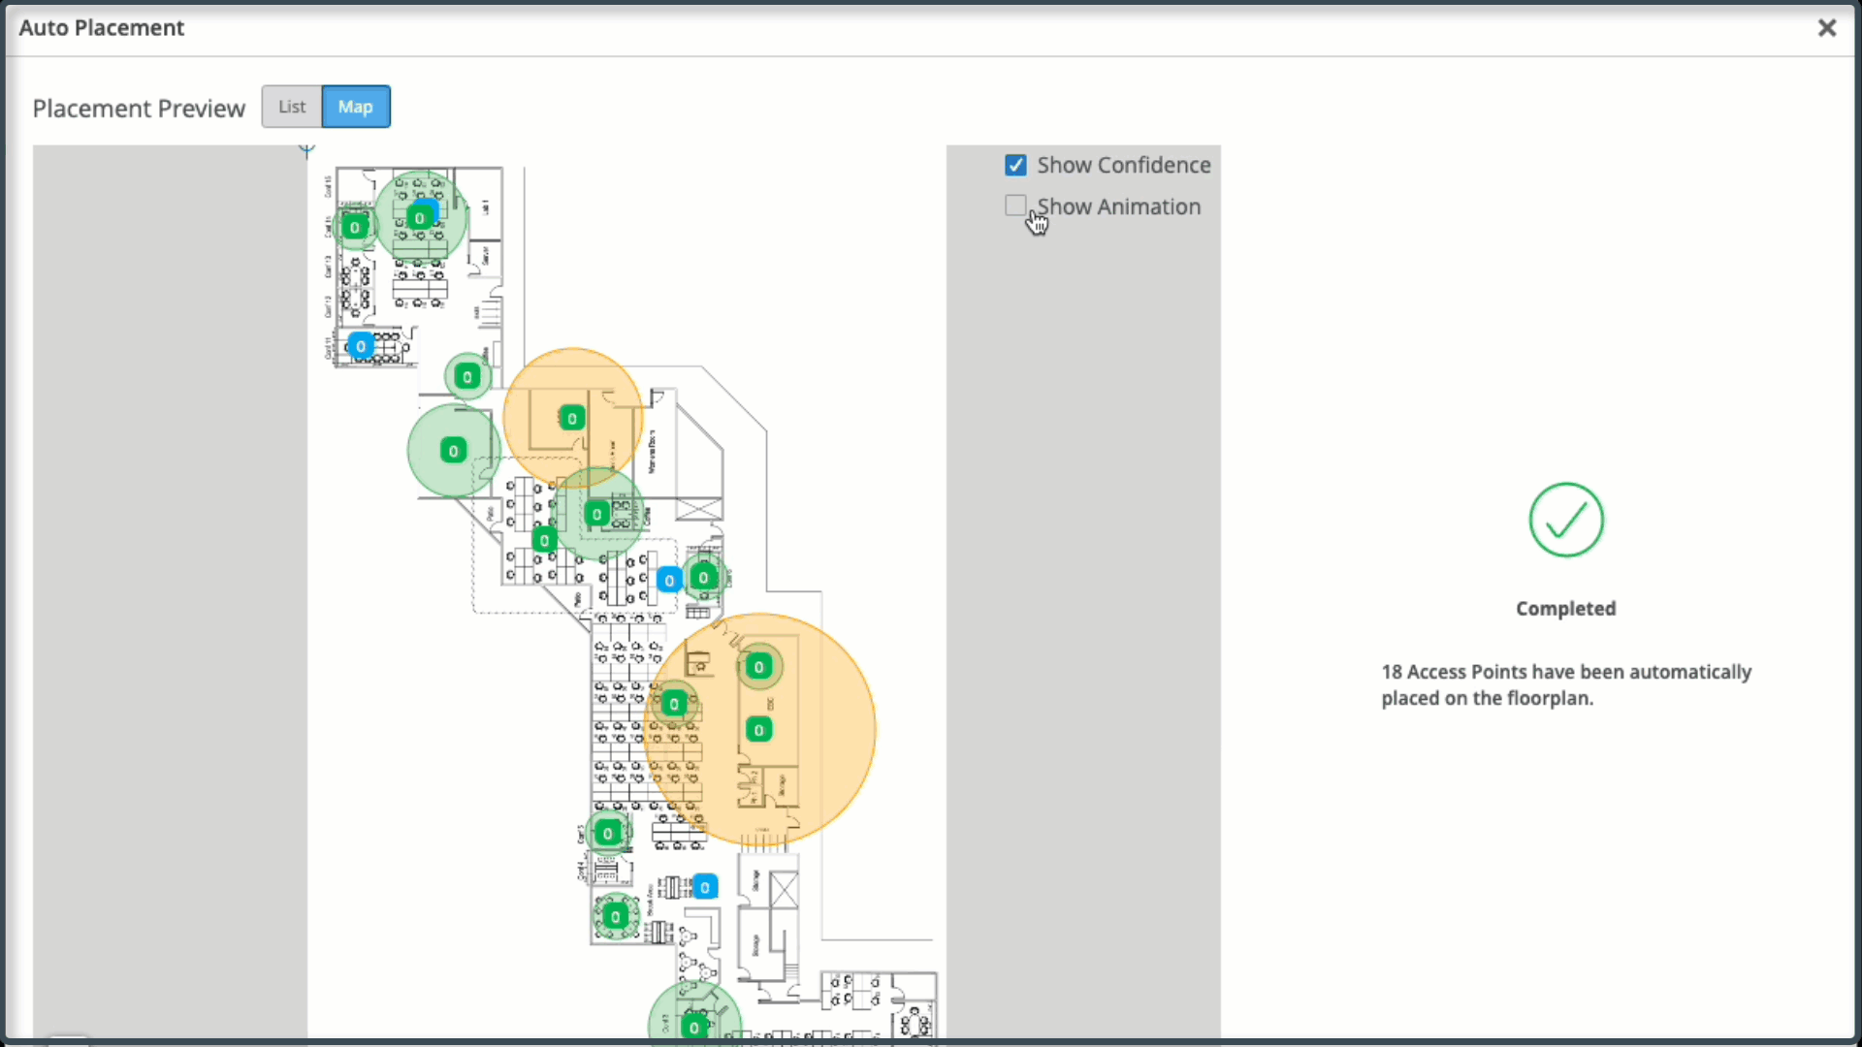
Task: Select the green AP with no confidence circle among the desks
Action: (x=544, y=540)
